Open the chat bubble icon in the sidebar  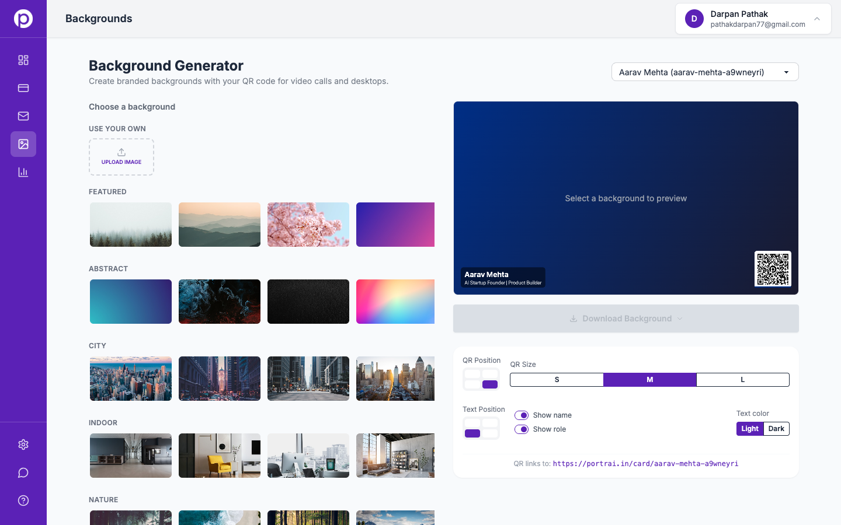pyautogui.click(x=23, y=473)
